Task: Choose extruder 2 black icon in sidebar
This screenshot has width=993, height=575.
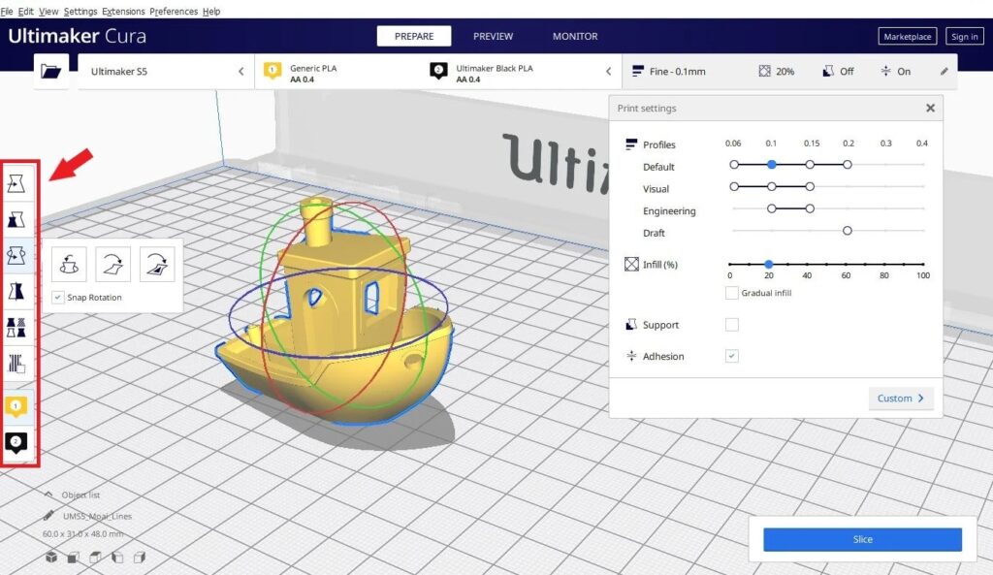Action: (16, 442)
